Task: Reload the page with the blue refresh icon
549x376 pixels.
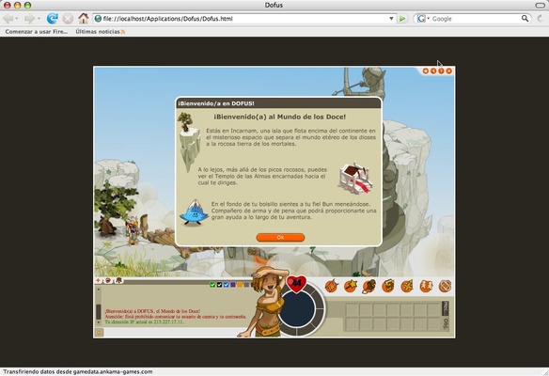Action: click(x=52, y=19)
